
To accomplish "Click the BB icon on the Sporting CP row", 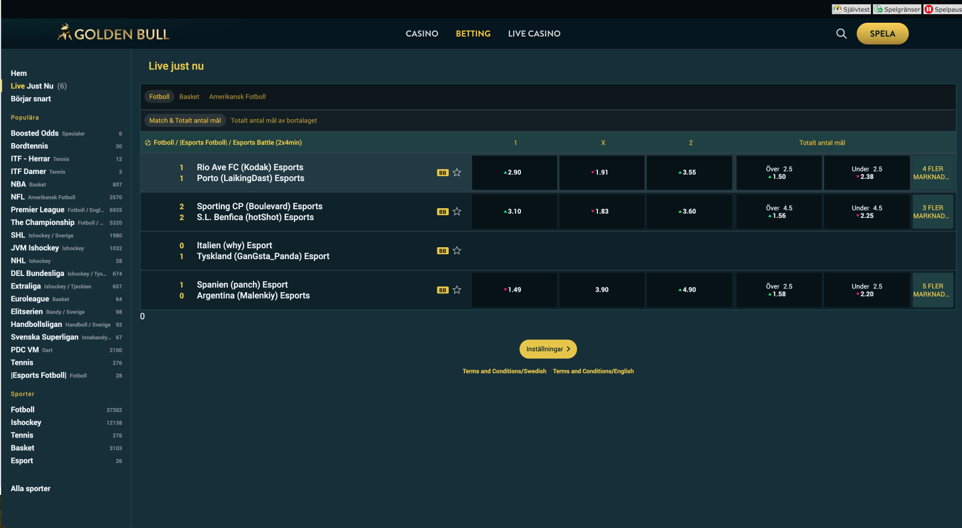I will click(442, 211).
